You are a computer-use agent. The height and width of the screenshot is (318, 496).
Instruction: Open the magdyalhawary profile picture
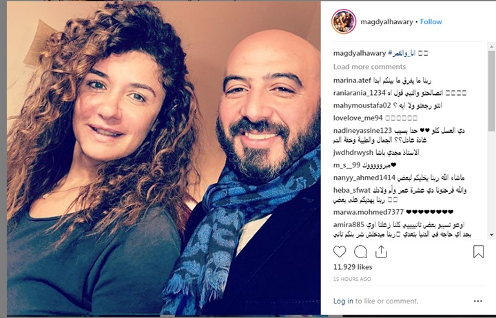(344, 21)
